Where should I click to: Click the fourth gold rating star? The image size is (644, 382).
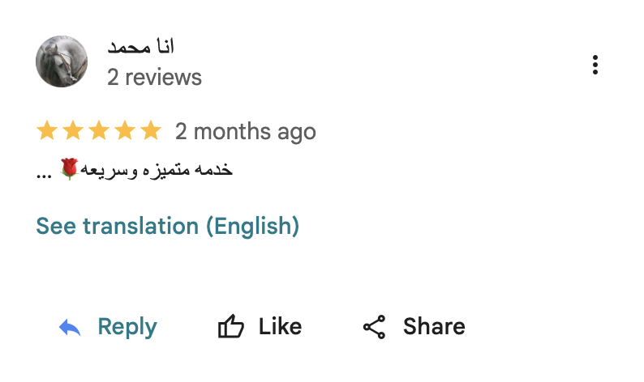pos(125,130)
